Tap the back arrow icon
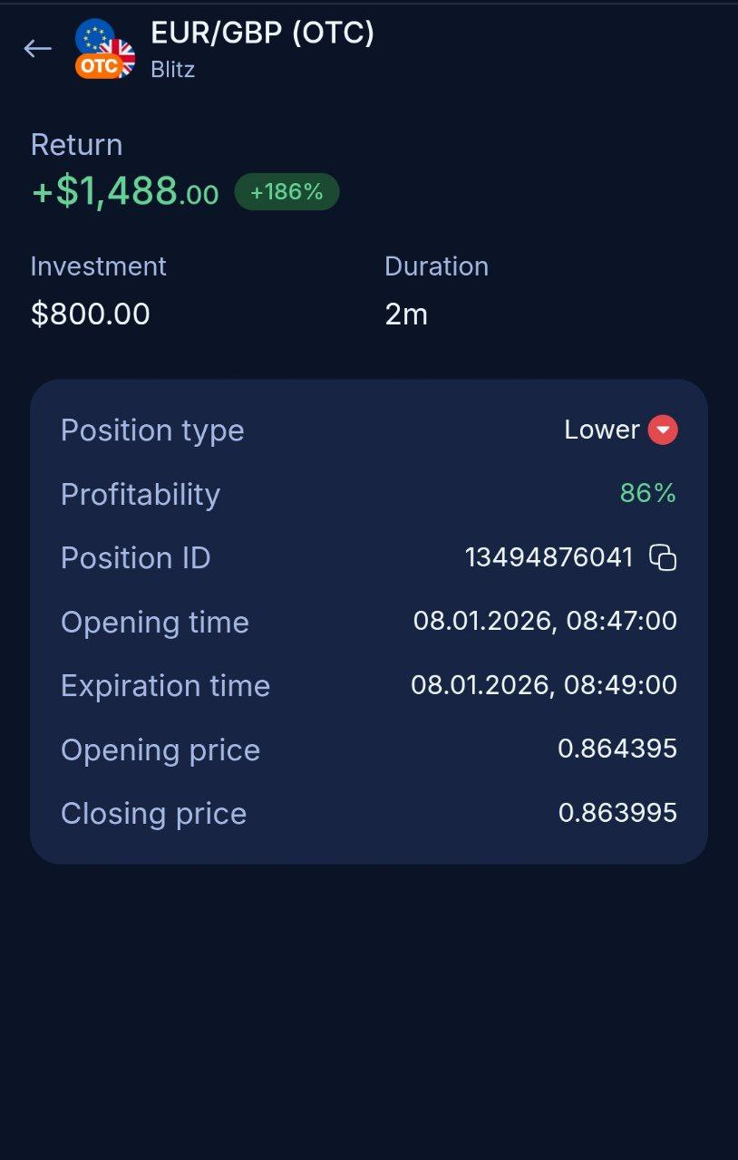This screenshot has height=1160, width=738. [37, 48]
